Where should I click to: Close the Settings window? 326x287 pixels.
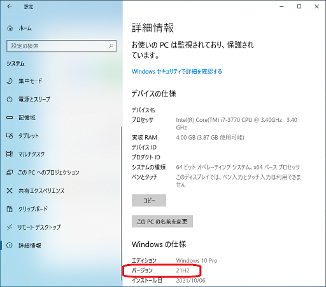coord(316,6)
